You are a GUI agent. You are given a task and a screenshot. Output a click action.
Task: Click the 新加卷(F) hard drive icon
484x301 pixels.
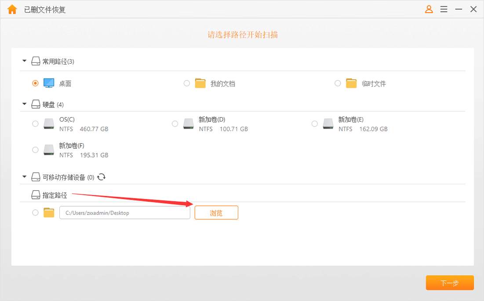click(x=49, y=150)
